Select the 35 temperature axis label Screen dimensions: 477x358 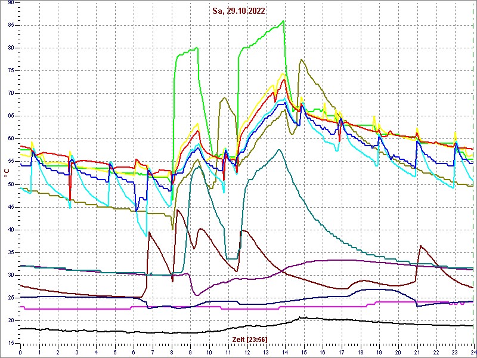tap(10, 252)
